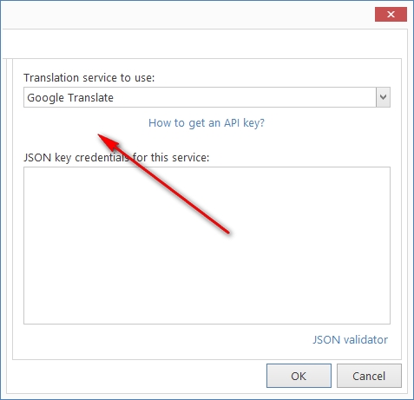Click the Translation service to use label
414x400 pixels.
coord(89,78)
